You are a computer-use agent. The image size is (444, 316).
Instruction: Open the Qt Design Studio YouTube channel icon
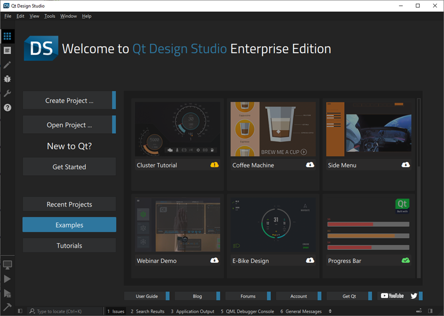tap(392, 296)
